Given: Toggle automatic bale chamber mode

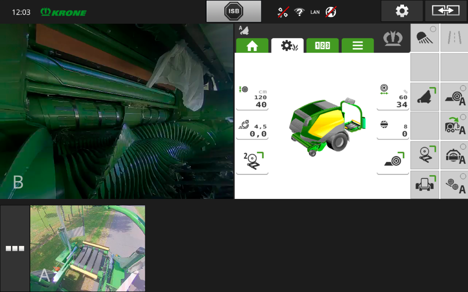Looking at the screenshot, I should (x=454, y=156).
